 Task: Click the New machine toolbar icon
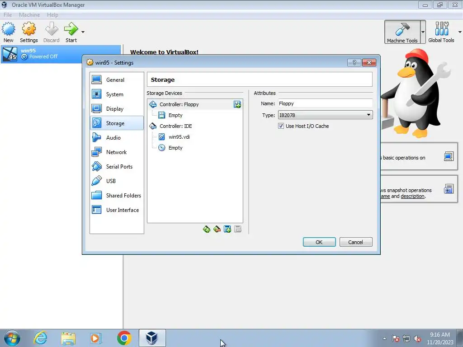(x=8, y=32)
